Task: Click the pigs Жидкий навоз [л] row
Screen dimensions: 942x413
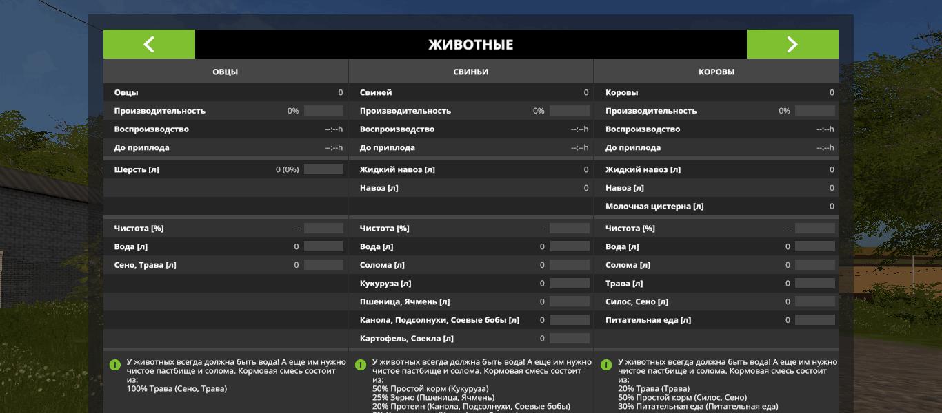Action: [x=471, y=169]
